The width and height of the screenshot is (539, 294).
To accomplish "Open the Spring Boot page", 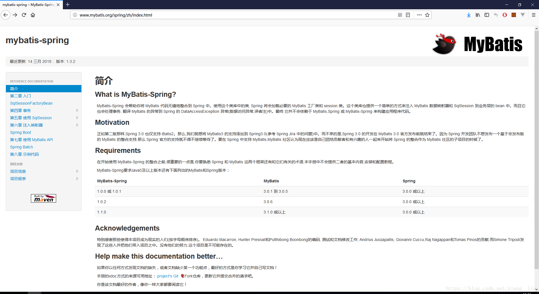I will pos(20,132).
